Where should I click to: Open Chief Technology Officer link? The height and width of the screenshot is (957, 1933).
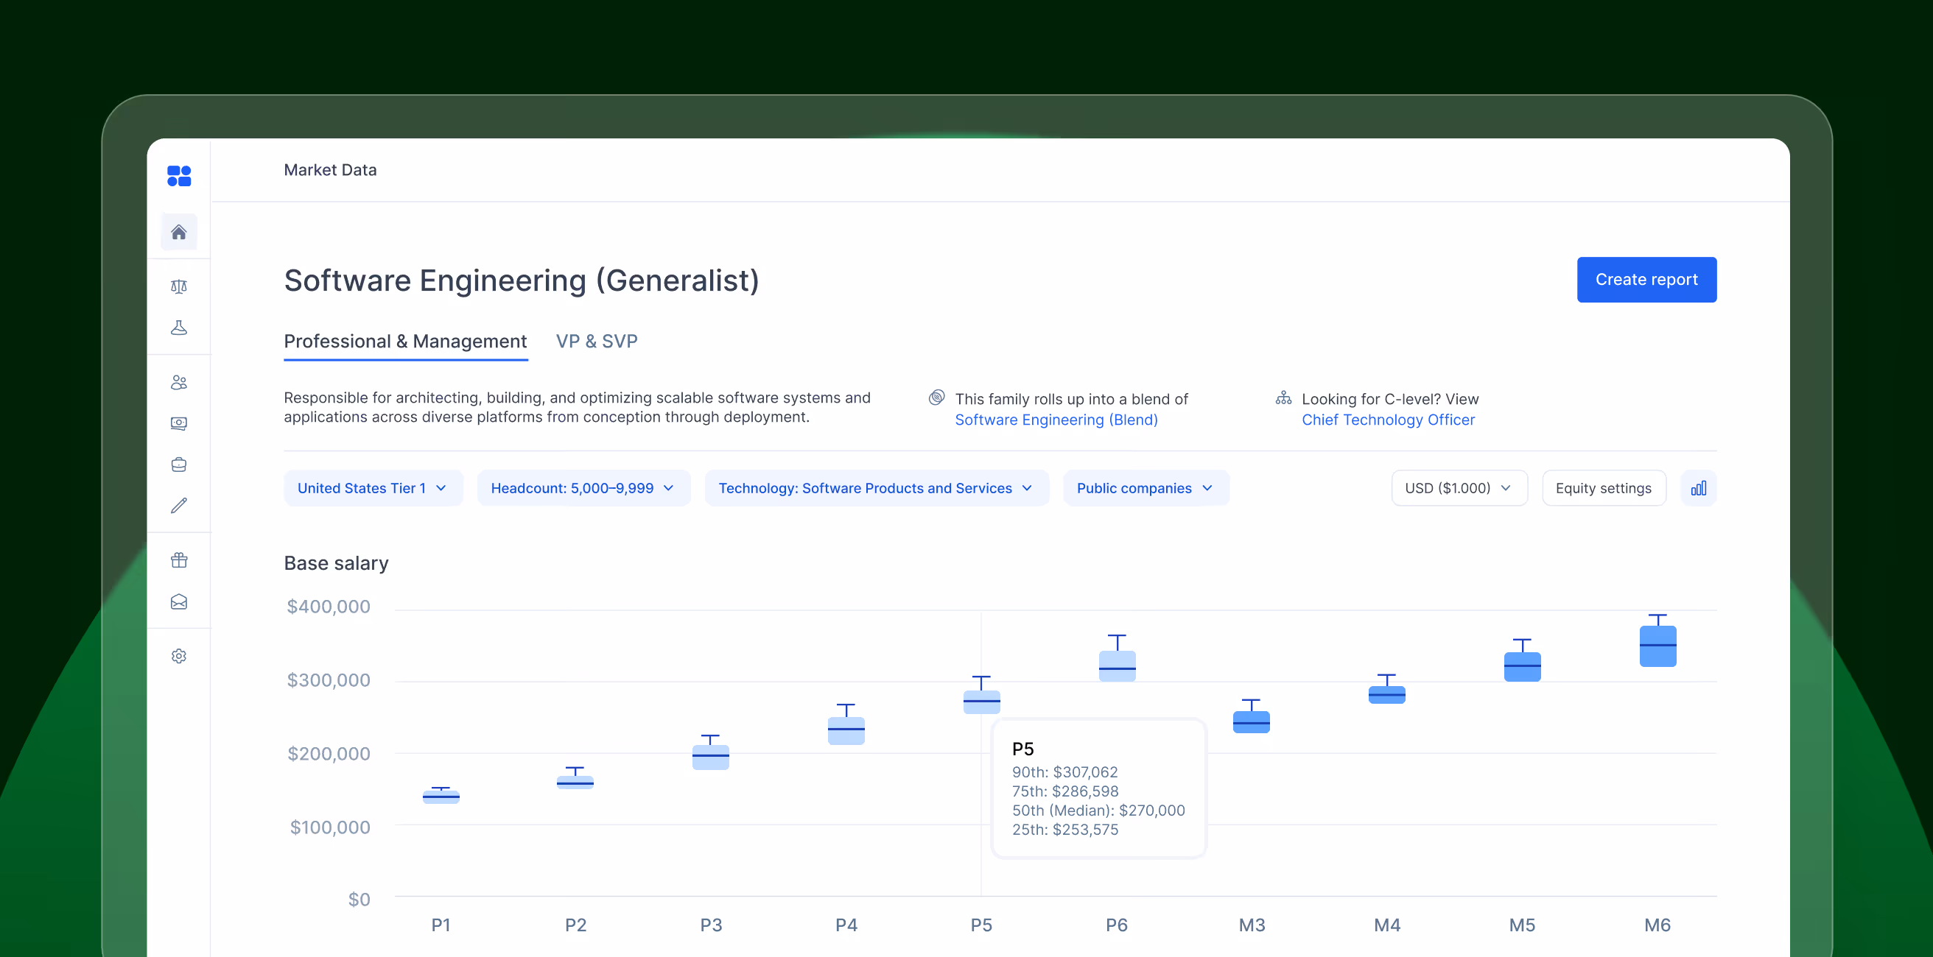tap(1387, 420)
